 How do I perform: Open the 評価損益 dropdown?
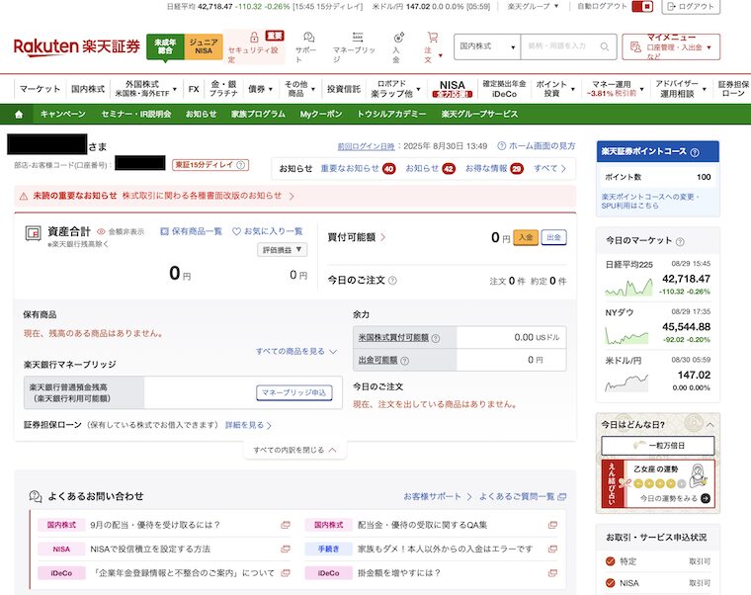[x=284, y=250]
